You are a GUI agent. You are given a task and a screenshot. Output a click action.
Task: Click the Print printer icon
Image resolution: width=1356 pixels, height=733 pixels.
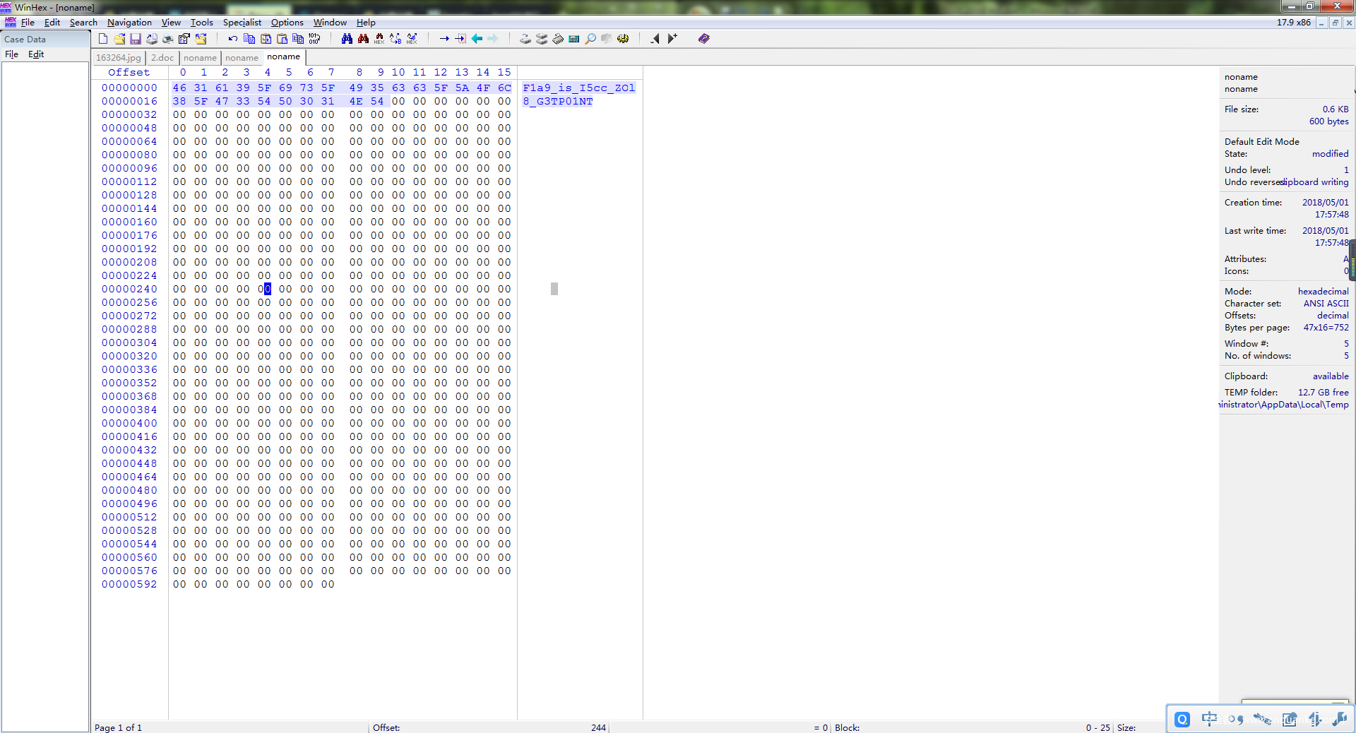pos(168,39)
